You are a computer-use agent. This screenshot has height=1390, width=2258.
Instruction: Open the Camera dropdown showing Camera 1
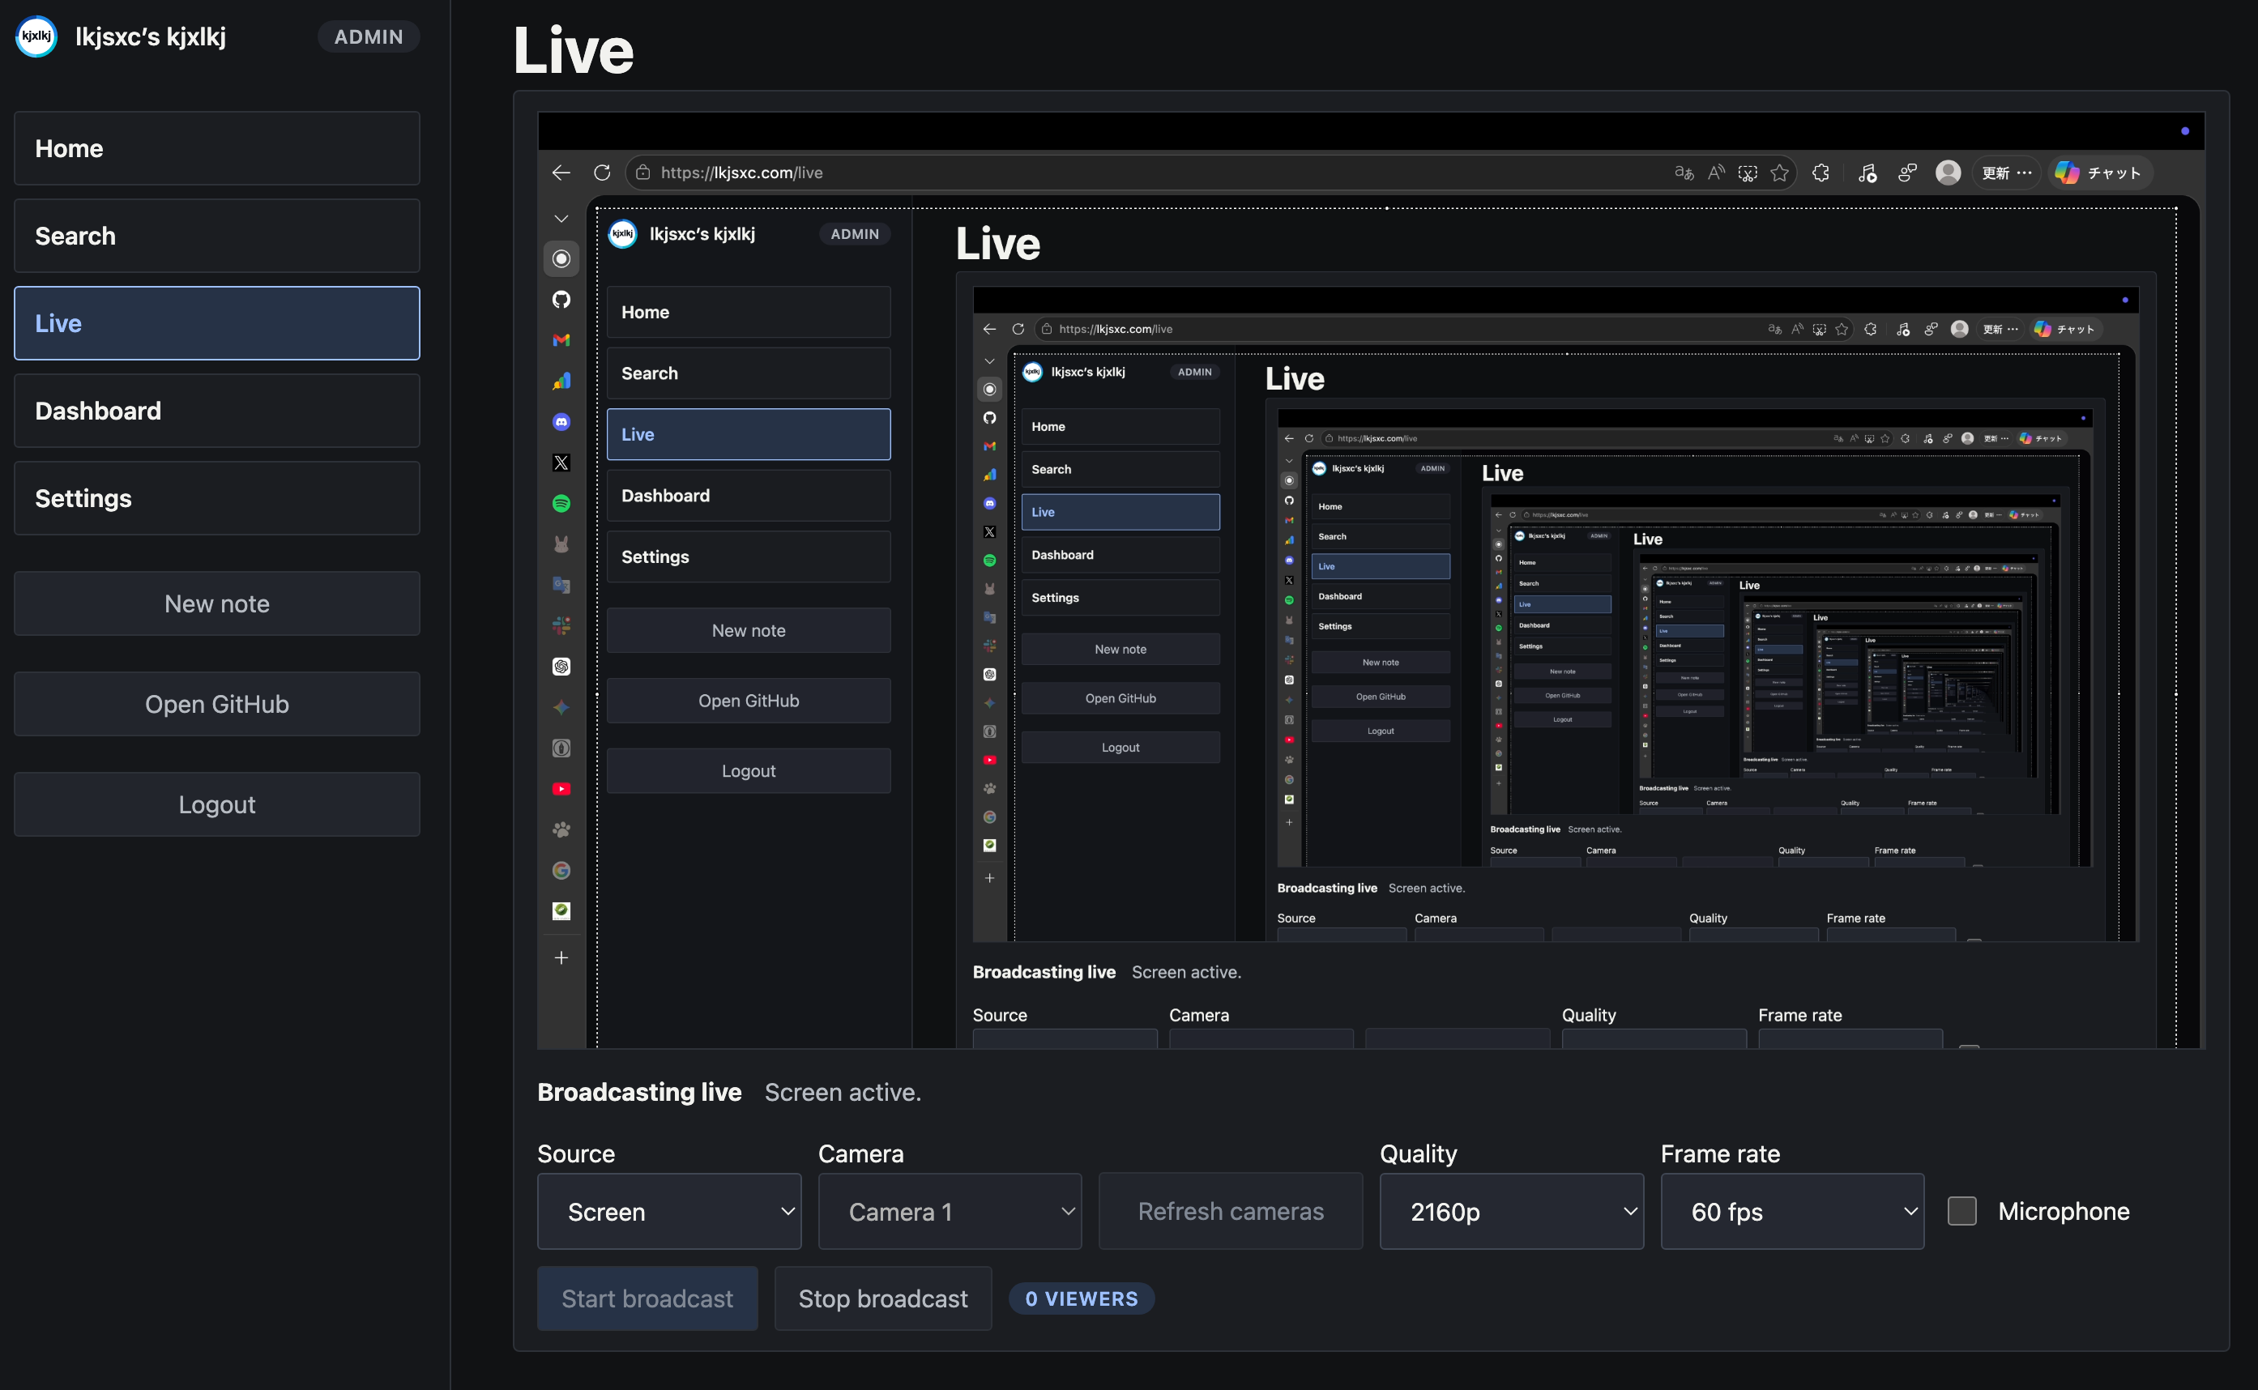pyautogui.click(x=949, y=1211)
